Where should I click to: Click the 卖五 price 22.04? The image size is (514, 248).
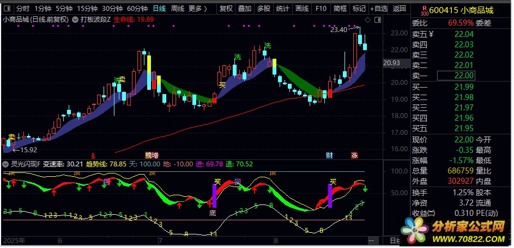click(x=464, y=34)
